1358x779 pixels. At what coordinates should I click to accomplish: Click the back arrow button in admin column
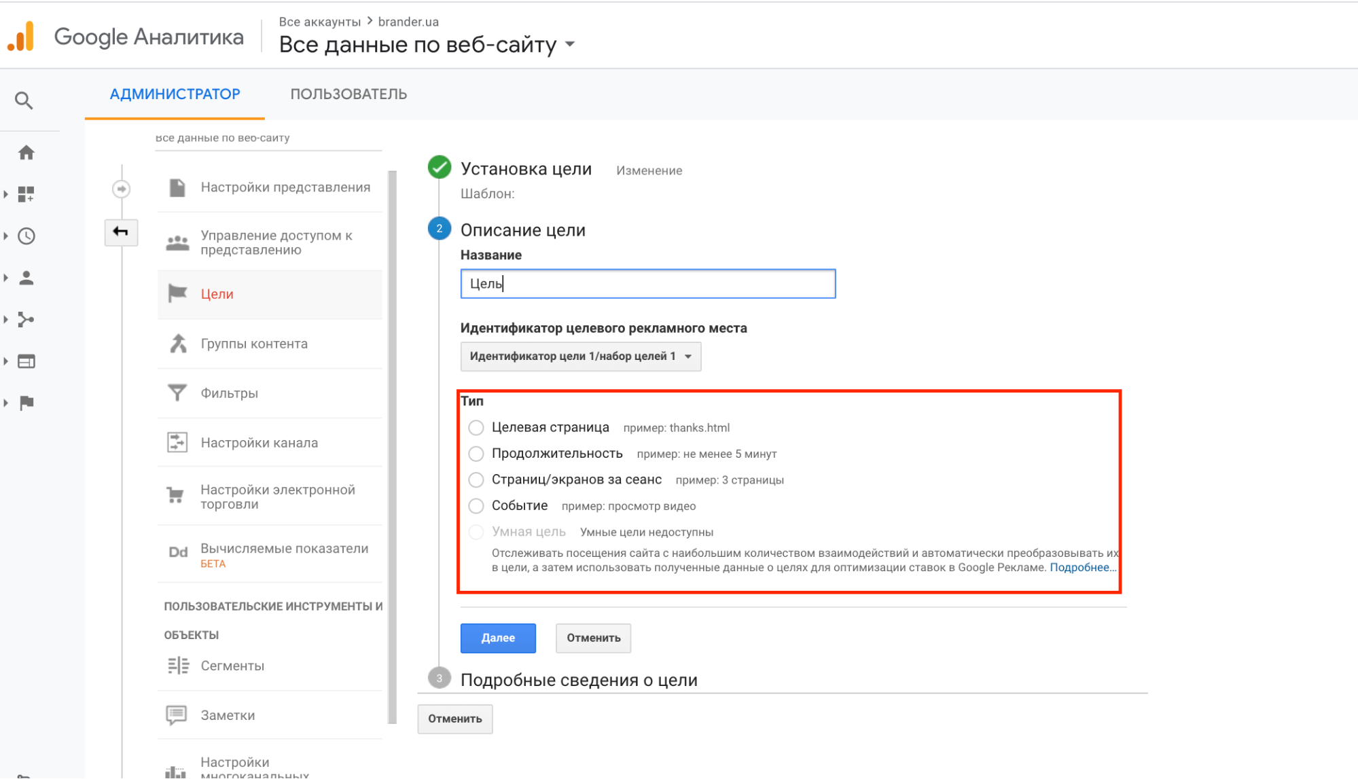(x=121, y=232)
